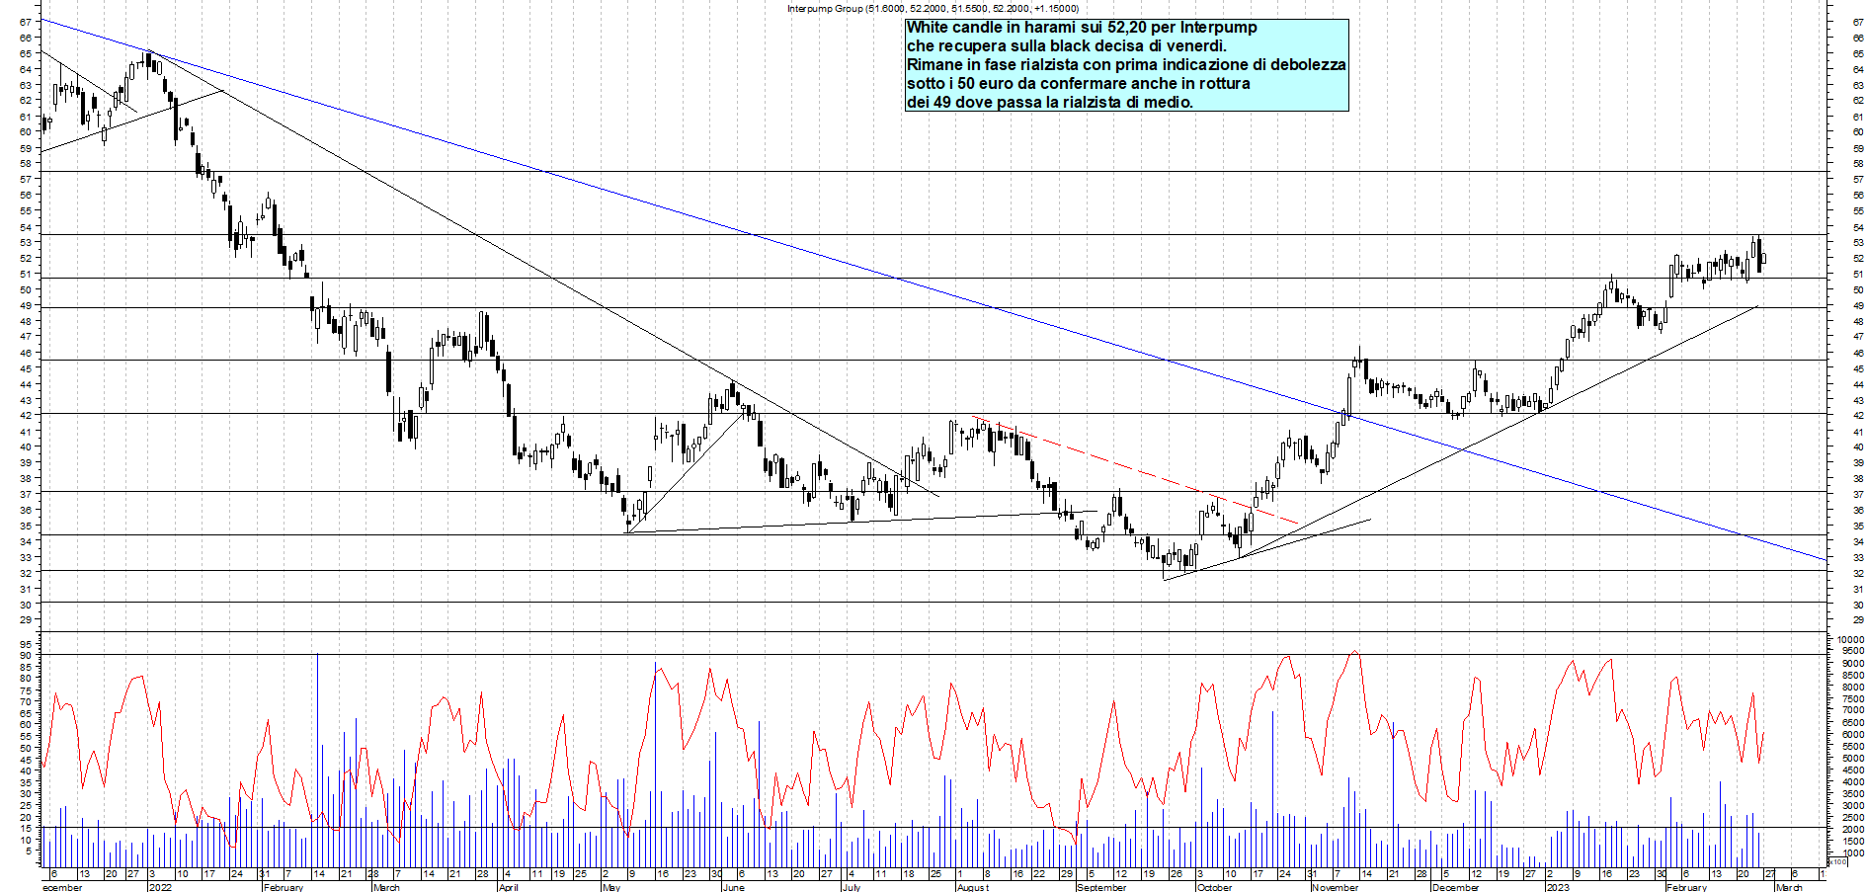The width and height of the screenshot is (1867, 892).
Task: Select the "10000" volume label on the right scale
Action: point(1850,640)
